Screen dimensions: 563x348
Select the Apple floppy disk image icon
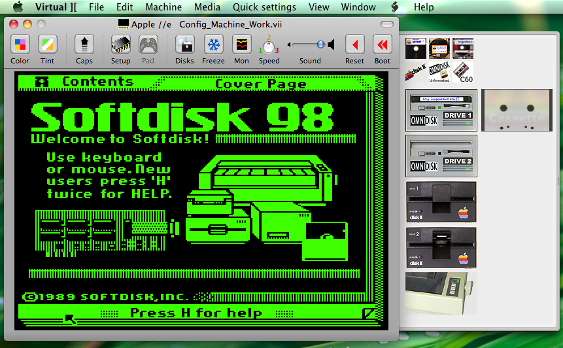[416, 48]
